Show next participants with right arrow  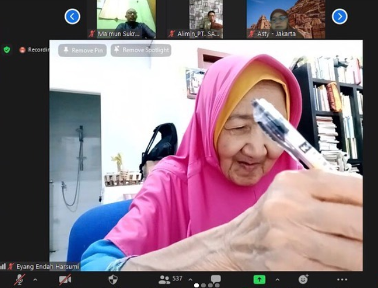[339, 17]
